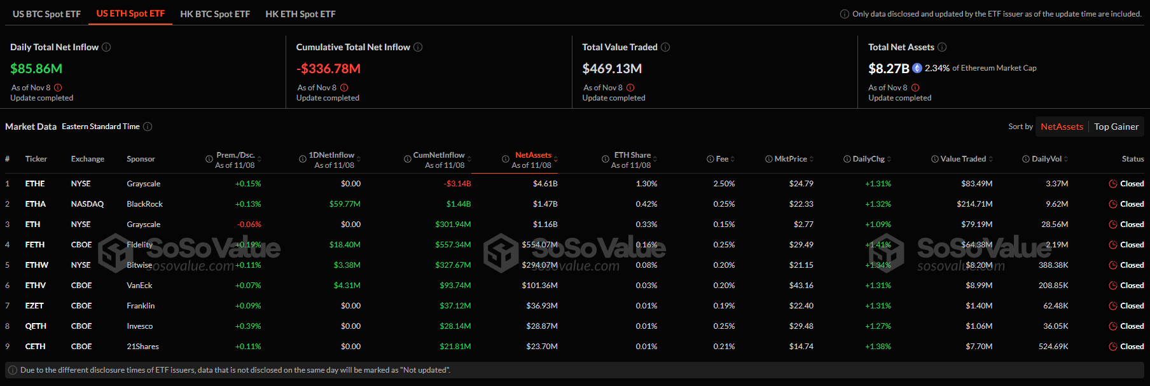Click red alert icon under Daily Total Net Inflow
Image resolution: width=1150 pixels, height=386 pixels.
coord(58,88)
